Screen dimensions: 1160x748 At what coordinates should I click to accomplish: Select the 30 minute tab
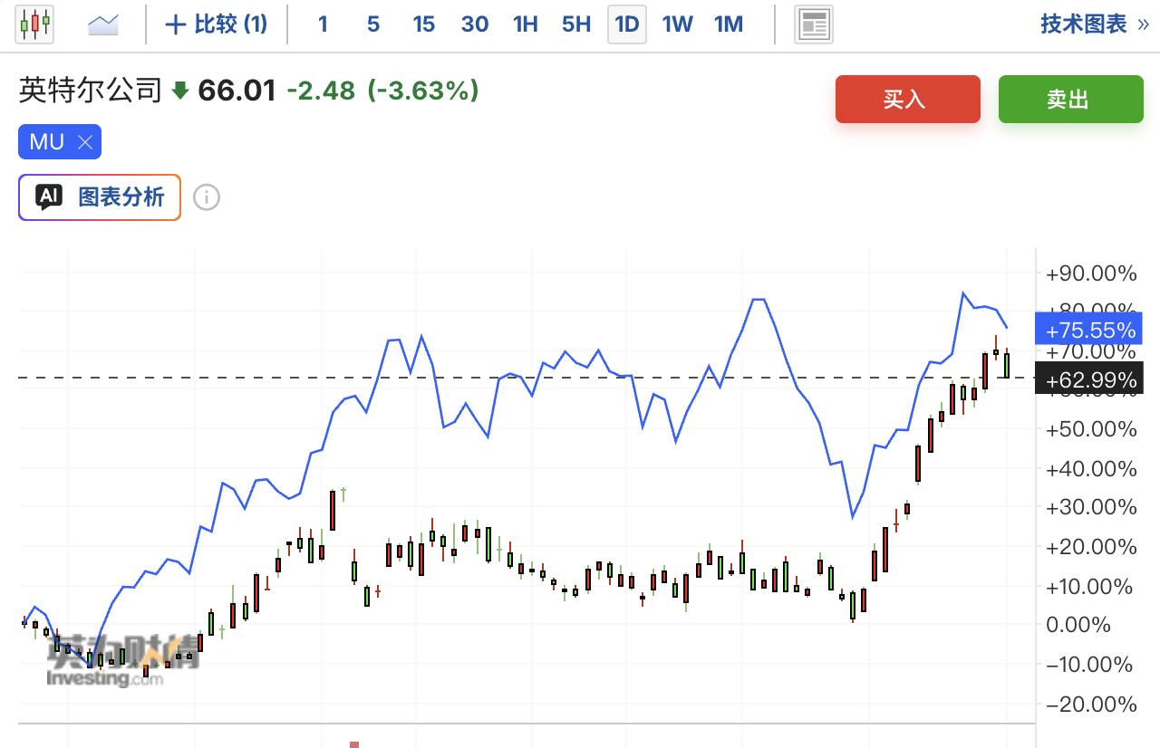click(474, 24)
